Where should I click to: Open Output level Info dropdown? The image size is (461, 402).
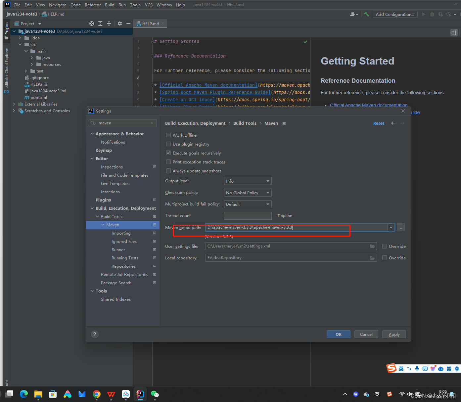click(248, 181)
